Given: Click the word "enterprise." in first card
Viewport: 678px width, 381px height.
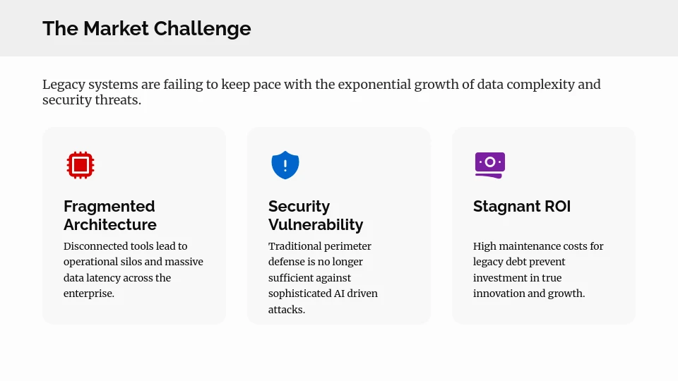Looking at the screenshot, I should coord(89,294).
